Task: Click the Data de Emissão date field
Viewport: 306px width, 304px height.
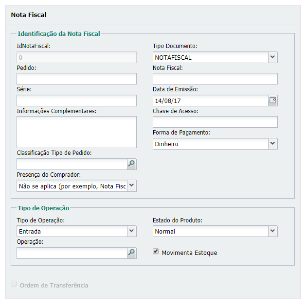Action: (210, 101)
